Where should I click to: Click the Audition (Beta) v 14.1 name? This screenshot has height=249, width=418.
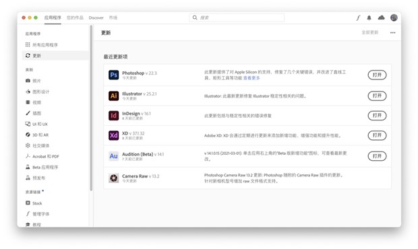click(143, 154)
